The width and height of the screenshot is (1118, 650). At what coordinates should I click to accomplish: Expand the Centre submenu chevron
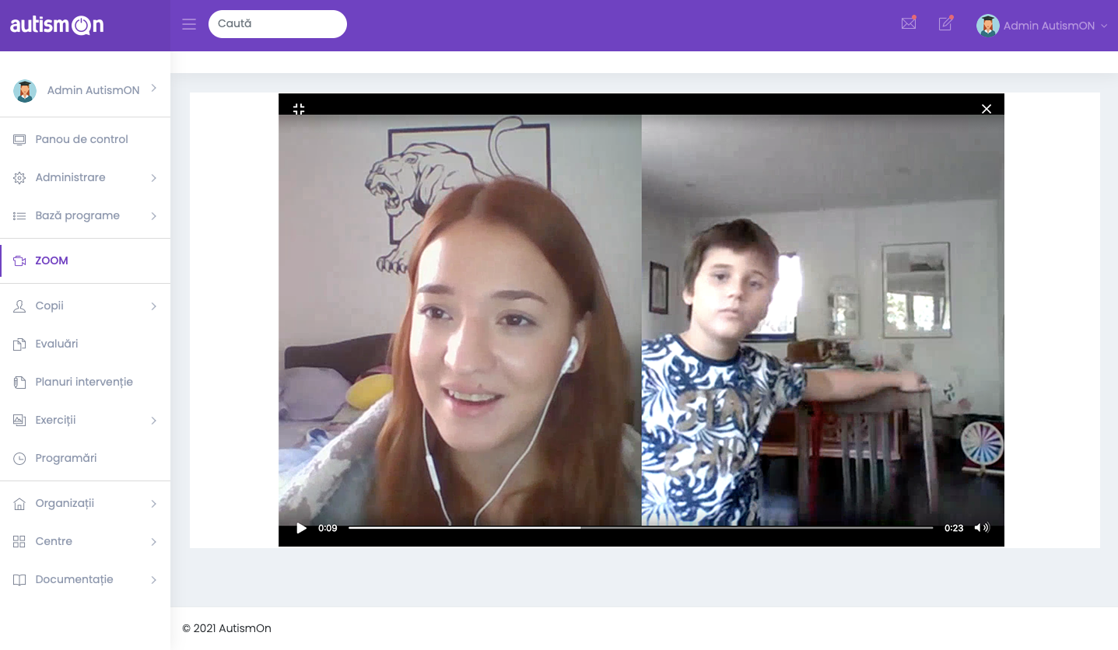pos(153,542)
